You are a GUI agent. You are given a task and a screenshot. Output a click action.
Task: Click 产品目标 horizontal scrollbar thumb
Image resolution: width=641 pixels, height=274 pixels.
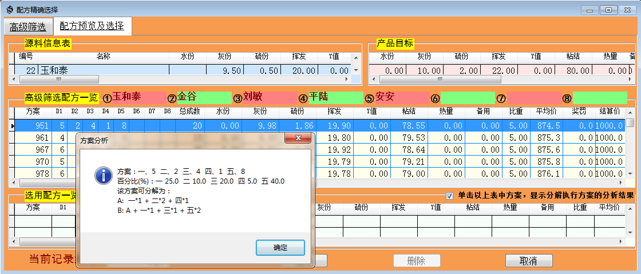pos(440,79)
